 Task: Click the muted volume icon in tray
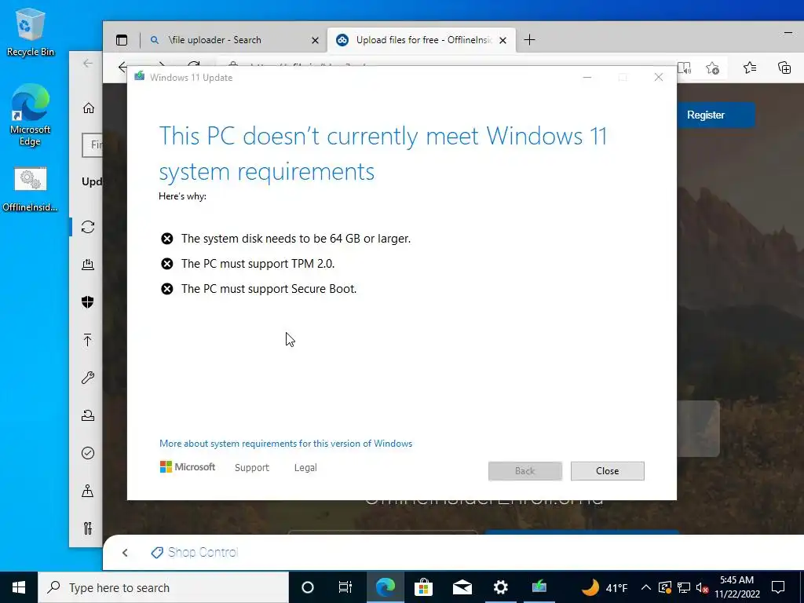point(703,587)
